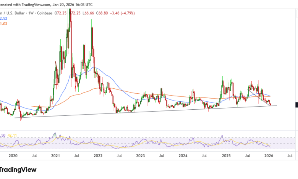Click the TradingView logo at bottom left
The width and height of the screenshot is (298, 179).
click(18, 169)
